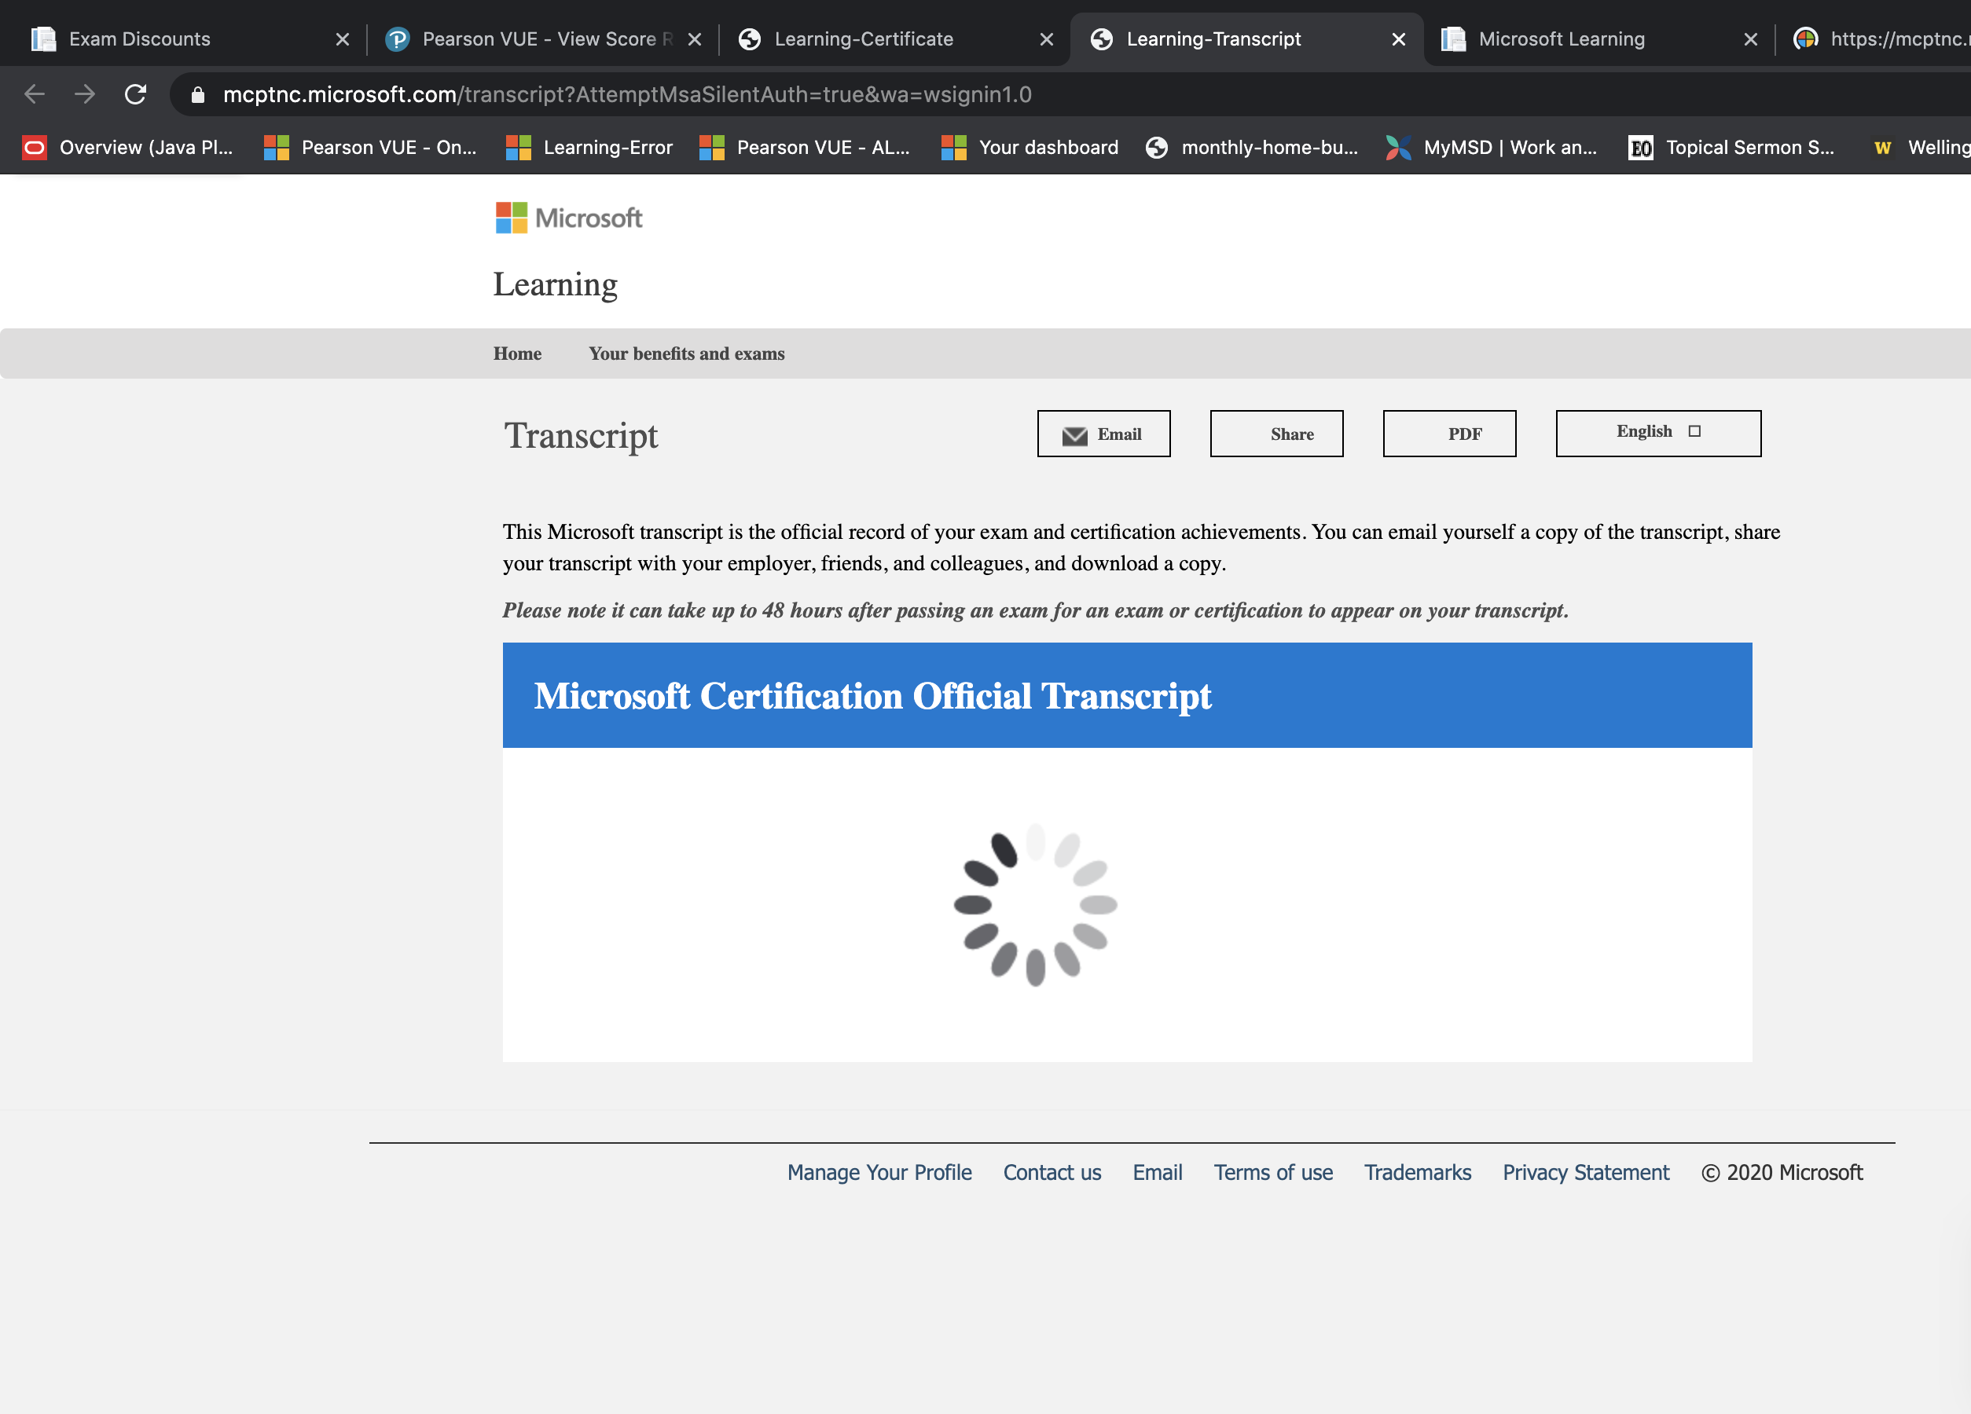Viewport: 1971px width, 1414px height.
Task: Switch to the Microsoft Learning tab
Action: tap(1598, 39)
